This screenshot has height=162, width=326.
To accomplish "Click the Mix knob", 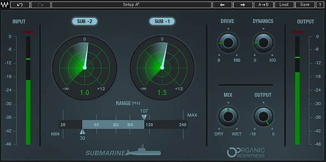I will [x=228, y=116].
